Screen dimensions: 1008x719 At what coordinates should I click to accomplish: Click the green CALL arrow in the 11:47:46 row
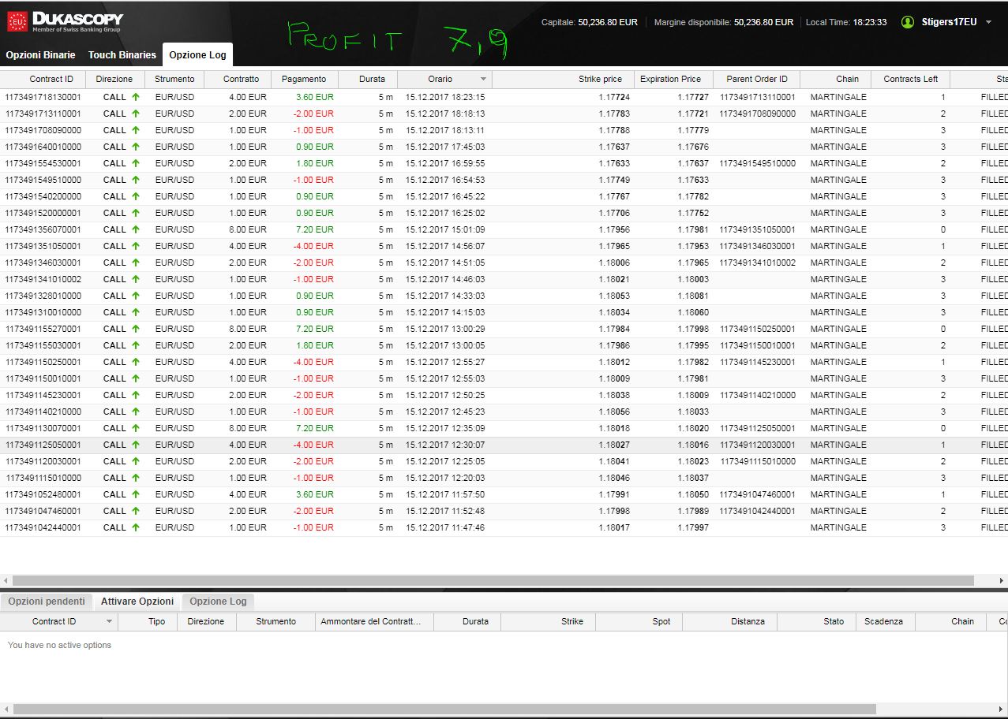(135, 527)
